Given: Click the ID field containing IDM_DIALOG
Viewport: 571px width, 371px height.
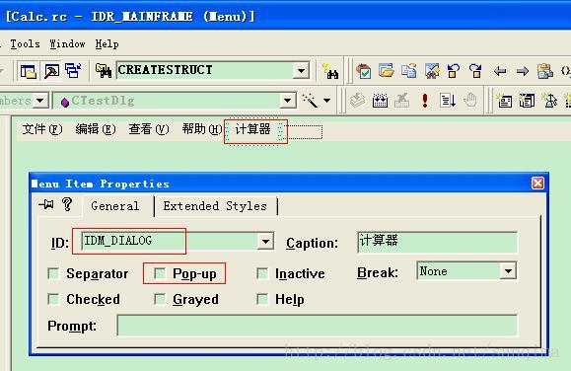Looking at the screenshot, I should tap(170, 242).
